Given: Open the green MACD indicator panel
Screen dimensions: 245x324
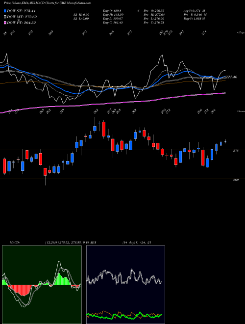Looking at the screenshot, I should click(x=42, y=285).
